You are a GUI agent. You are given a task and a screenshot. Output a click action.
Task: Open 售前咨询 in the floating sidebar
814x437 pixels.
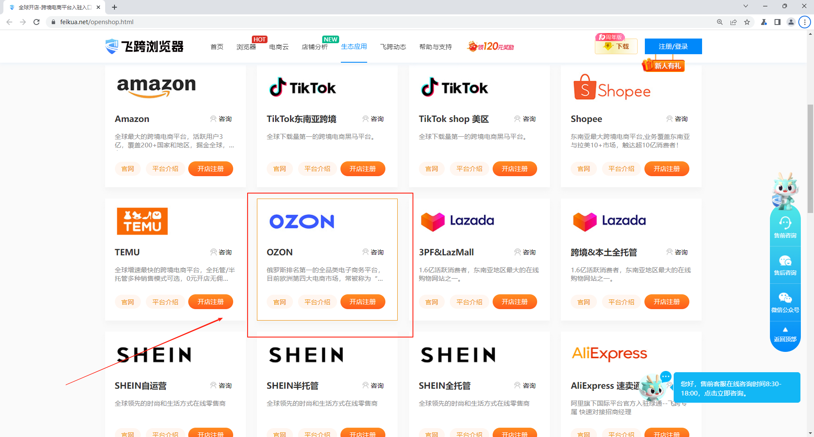pyautogui.click(x=785, y=227)
